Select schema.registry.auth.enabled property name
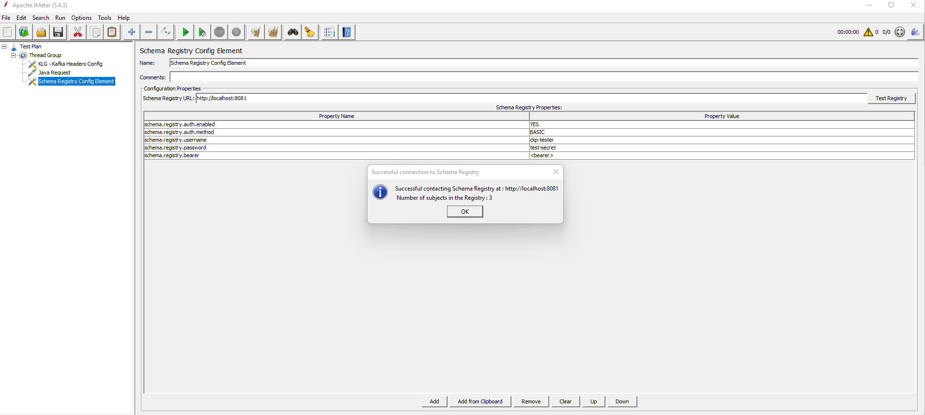 pos(337,124)
